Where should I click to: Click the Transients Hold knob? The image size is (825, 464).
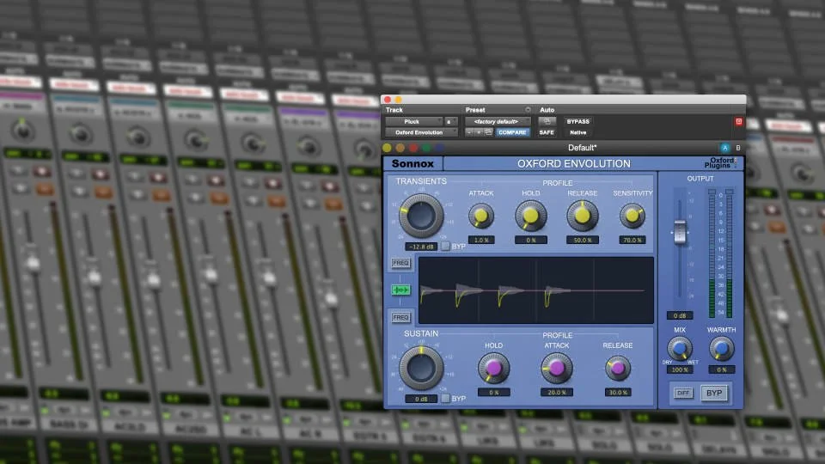pos(530,216)
